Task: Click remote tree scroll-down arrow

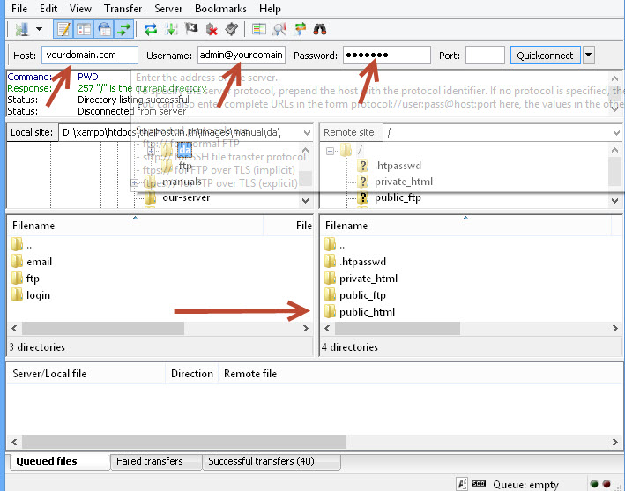Action: tap(615, 201)
